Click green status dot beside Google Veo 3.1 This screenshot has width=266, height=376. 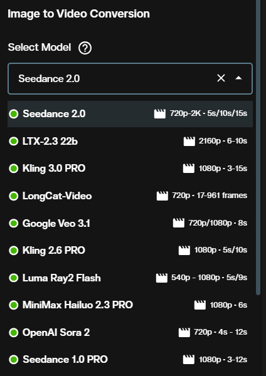(14, 223)
